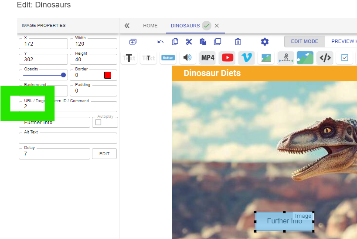Insert an HTML code element
Screen dimensions: 357x239
[x=325, y=58]
